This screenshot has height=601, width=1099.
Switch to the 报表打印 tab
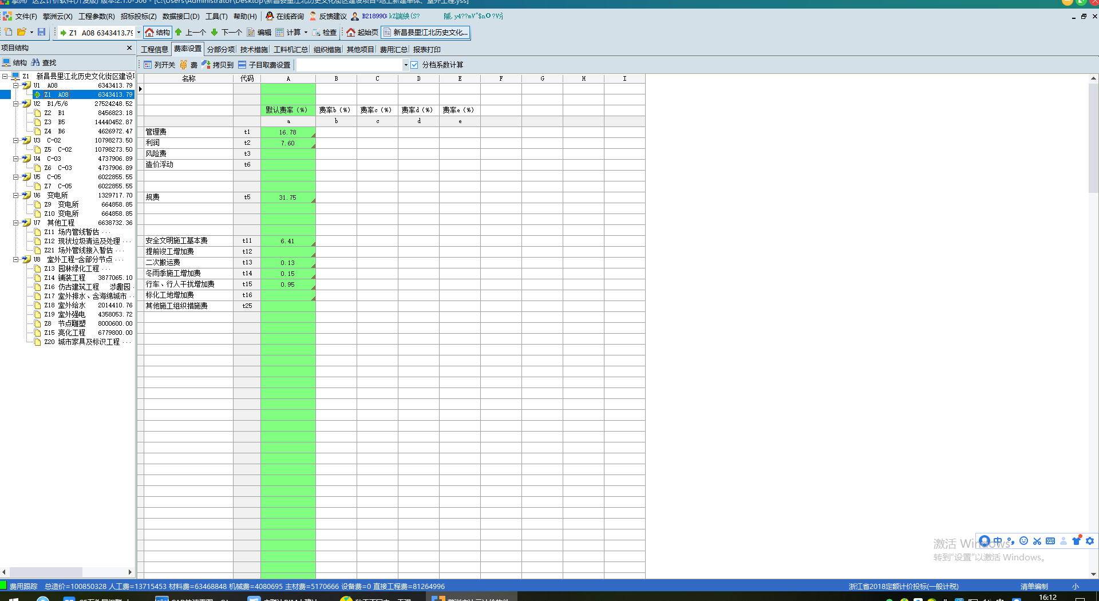[x=426, y=49]
